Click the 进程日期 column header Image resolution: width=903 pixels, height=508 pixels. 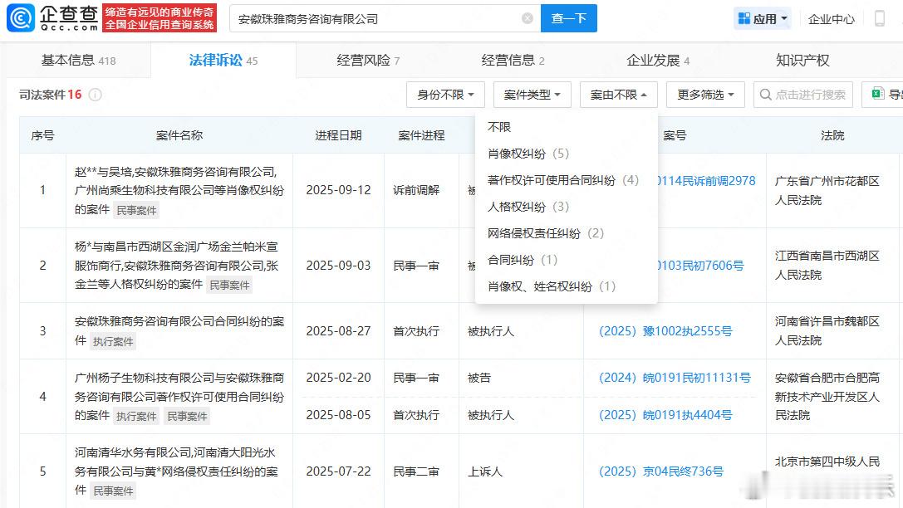click(338, 135)
